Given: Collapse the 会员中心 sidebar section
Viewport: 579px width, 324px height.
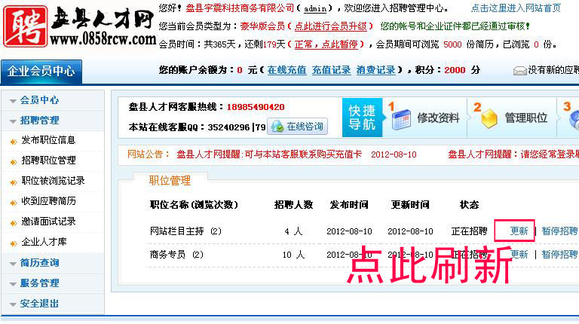Looking at the screenshot, I should pos(39,99).
